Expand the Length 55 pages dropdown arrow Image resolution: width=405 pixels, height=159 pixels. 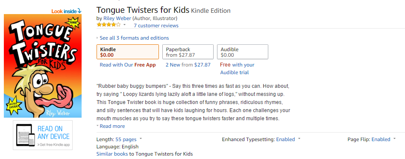pos(141,139)
